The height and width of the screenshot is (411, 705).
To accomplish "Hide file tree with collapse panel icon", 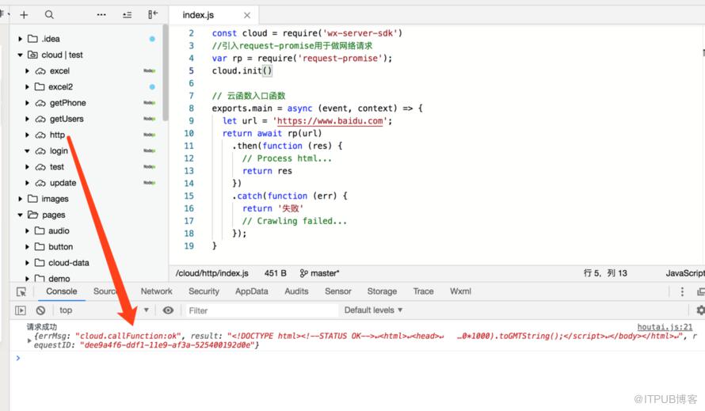I will (x=153, y=14).
